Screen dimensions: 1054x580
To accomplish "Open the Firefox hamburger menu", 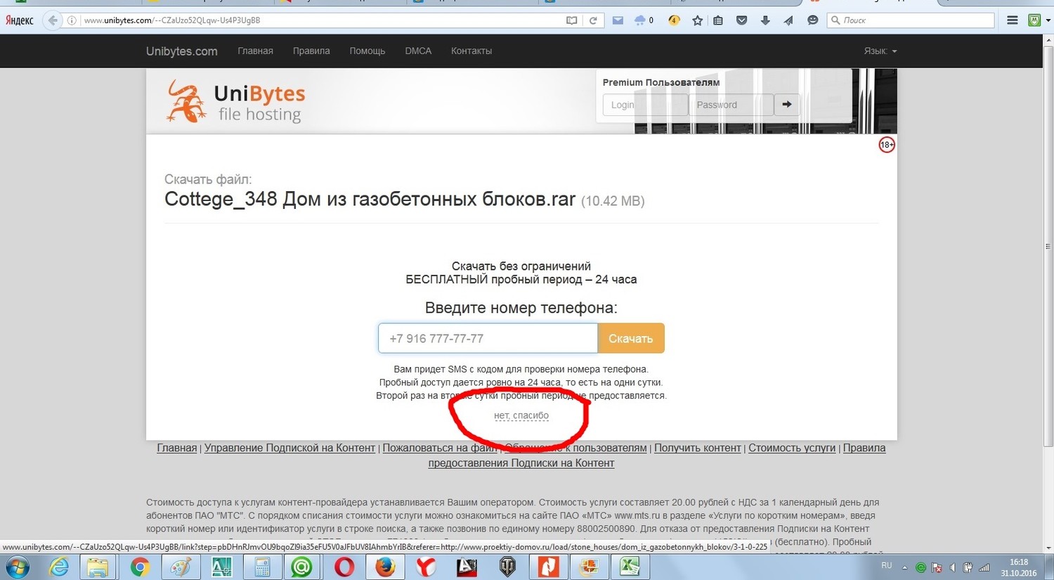I will tap(1013, 20).
